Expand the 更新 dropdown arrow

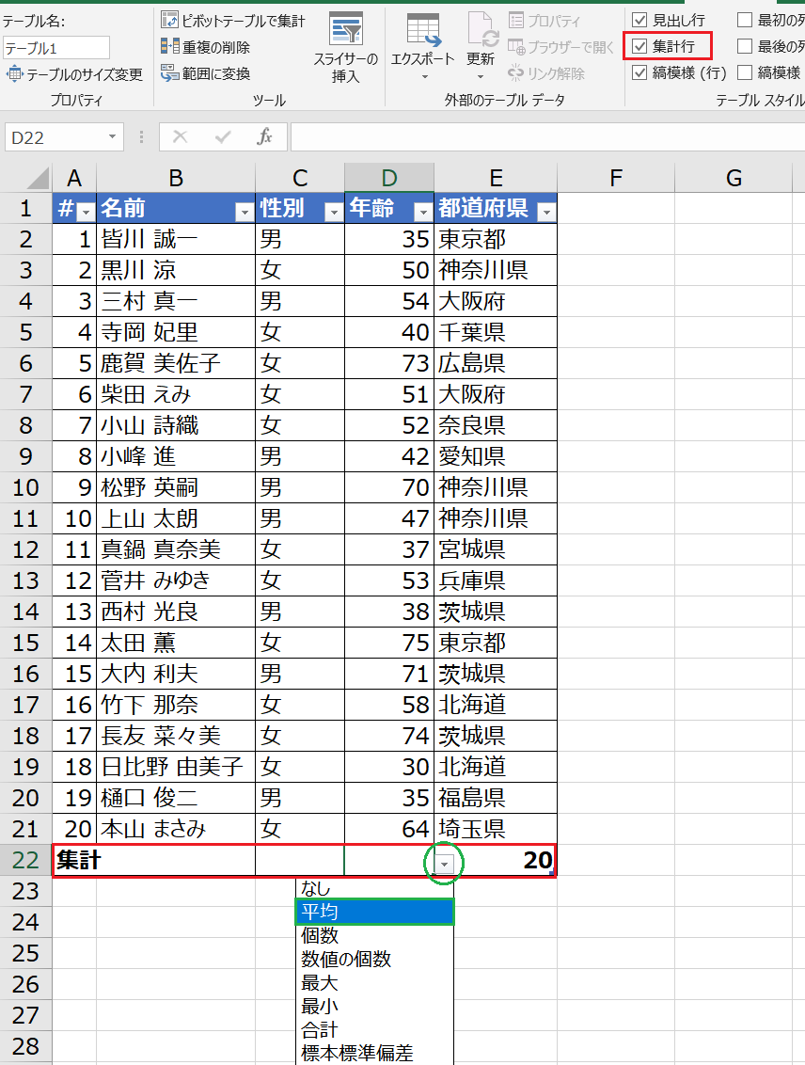(x=481, y=77)
